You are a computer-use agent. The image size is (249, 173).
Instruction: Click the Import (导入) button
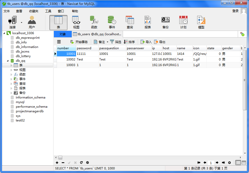point(146,42)
